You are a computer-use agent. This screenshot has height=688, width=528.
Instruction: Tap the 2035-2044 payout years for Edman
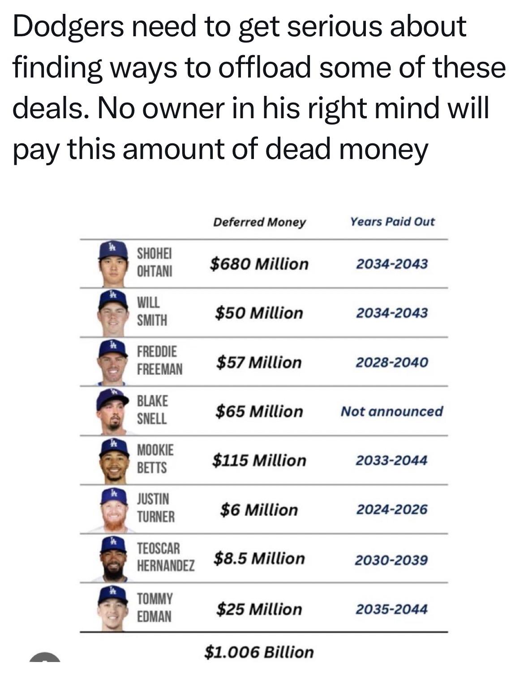pos(392,609)
